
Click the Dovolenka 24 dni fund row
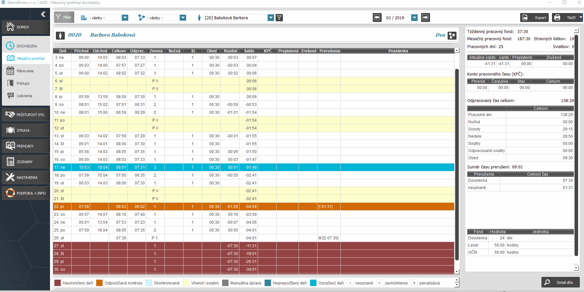[x=521, y=238]
